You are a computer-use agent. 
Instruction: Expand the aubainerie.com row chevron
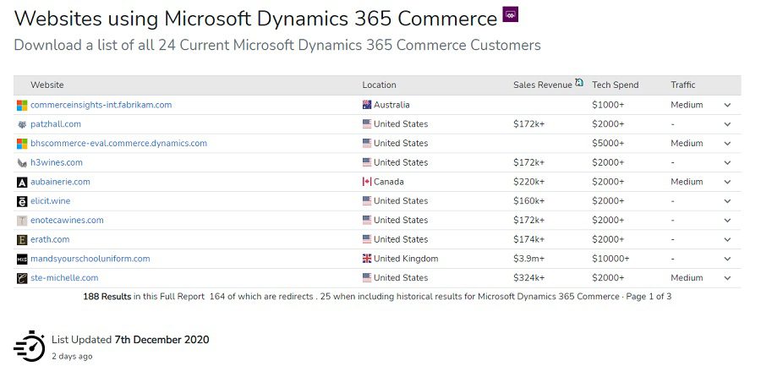(x=727, y=182)
